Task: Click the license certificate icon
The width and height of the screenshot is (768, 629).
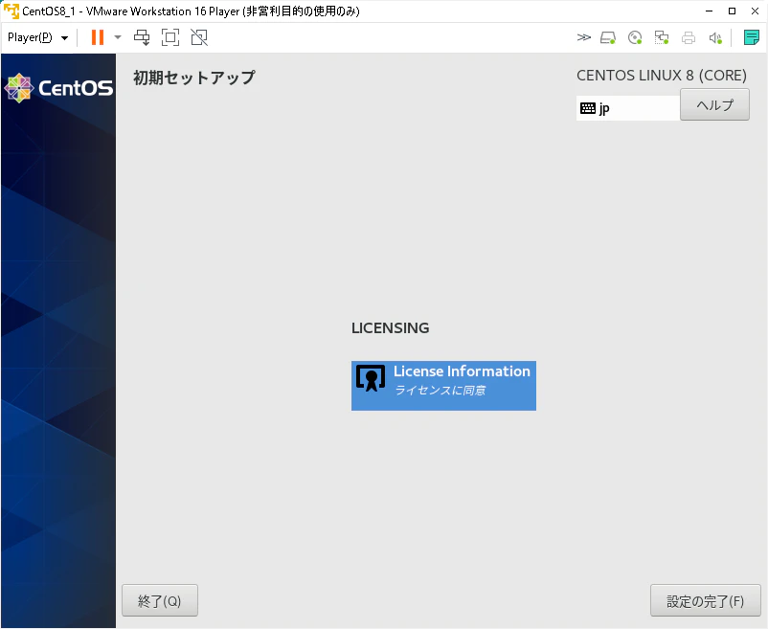Action: [x=371, y=378]
